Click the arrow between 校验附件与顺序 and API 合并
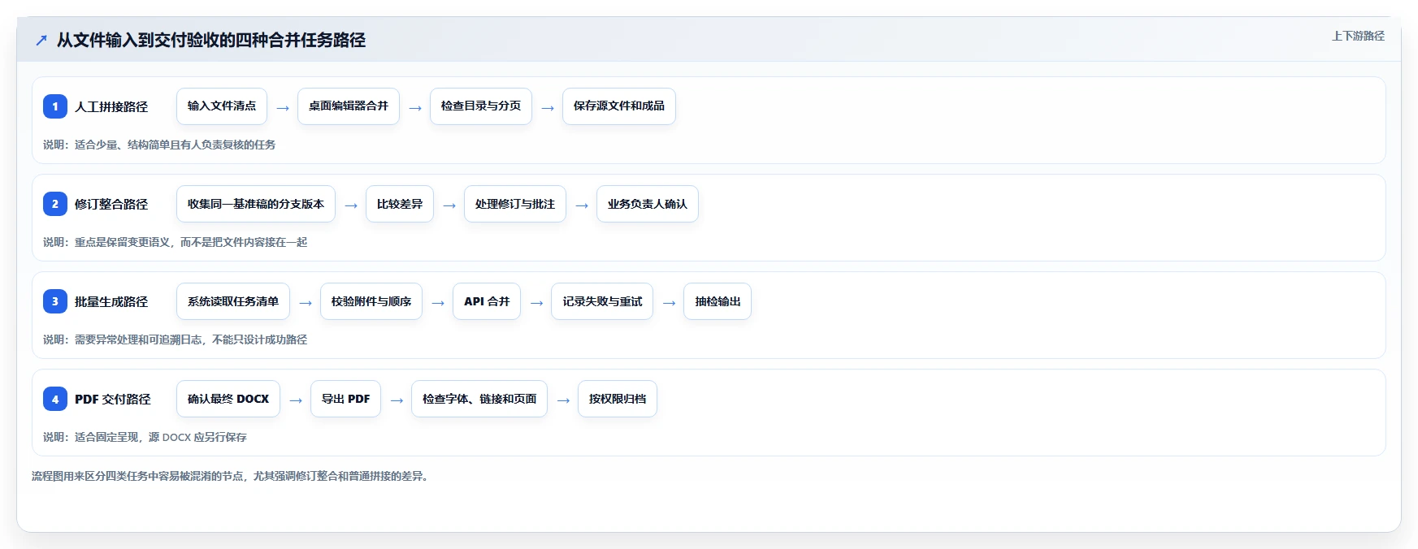Viewport: 1418px width, 549px height. 438,302
